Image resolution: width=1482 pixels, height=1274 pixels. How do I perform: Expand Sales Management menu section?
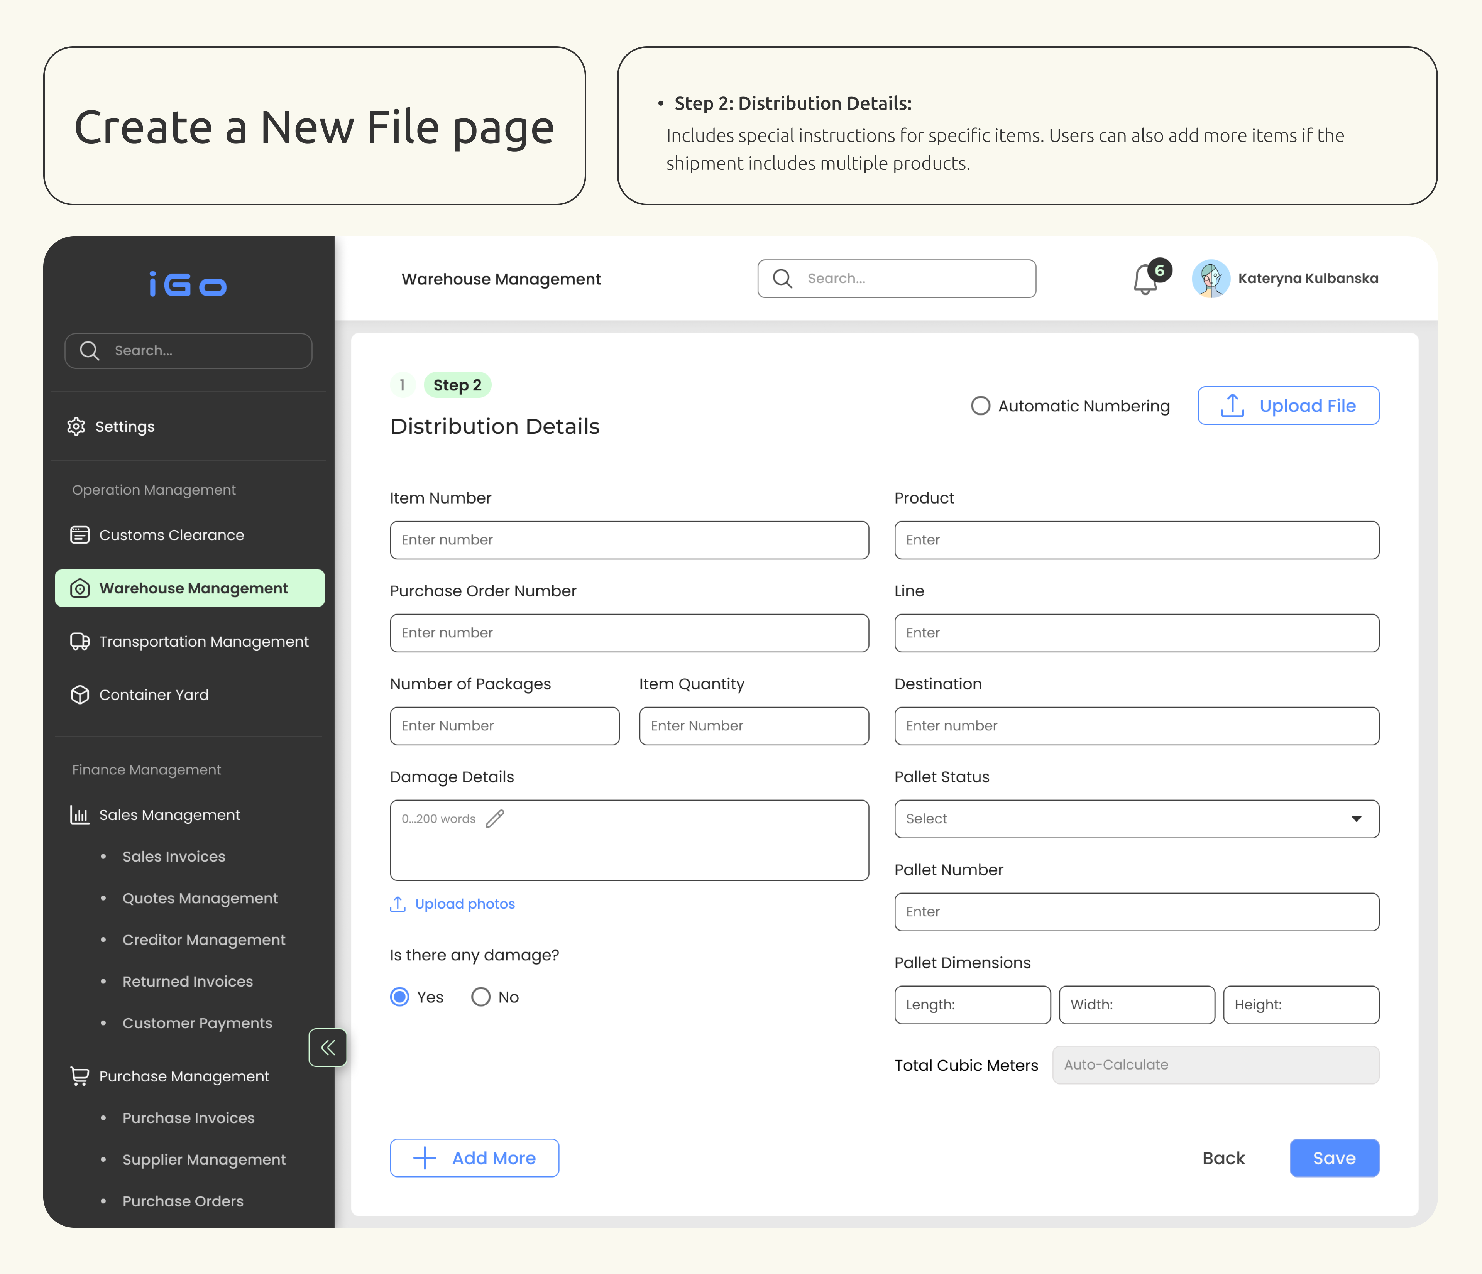point(169,815)
